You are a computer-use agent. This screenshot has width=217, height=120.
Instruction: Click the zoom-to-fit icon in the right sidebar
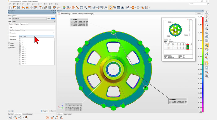pos(206,25)
